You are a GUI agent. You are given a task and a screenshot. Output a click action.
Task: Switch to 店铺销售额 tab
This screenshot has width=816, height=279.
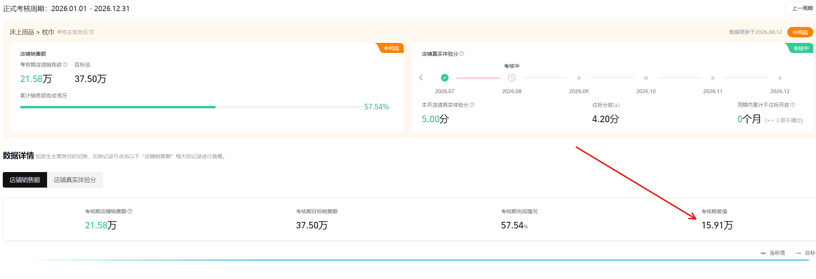click(25, 180)
